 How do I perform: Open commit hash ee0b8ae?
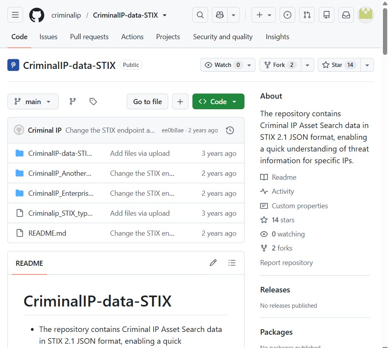173,130
